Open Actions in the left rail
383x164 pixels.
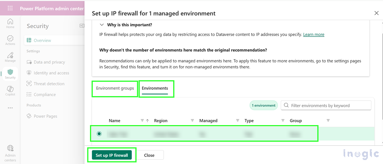click(x=10, y=40)
